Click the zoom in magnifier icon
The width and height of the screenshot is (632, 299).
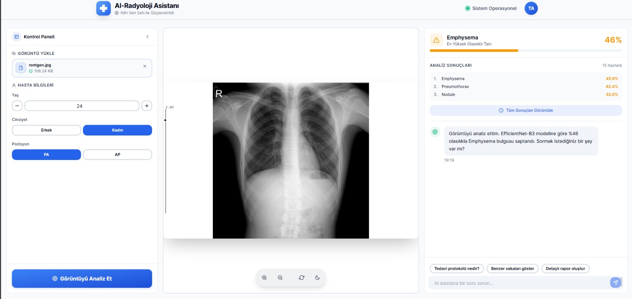(x=264, y=278)
